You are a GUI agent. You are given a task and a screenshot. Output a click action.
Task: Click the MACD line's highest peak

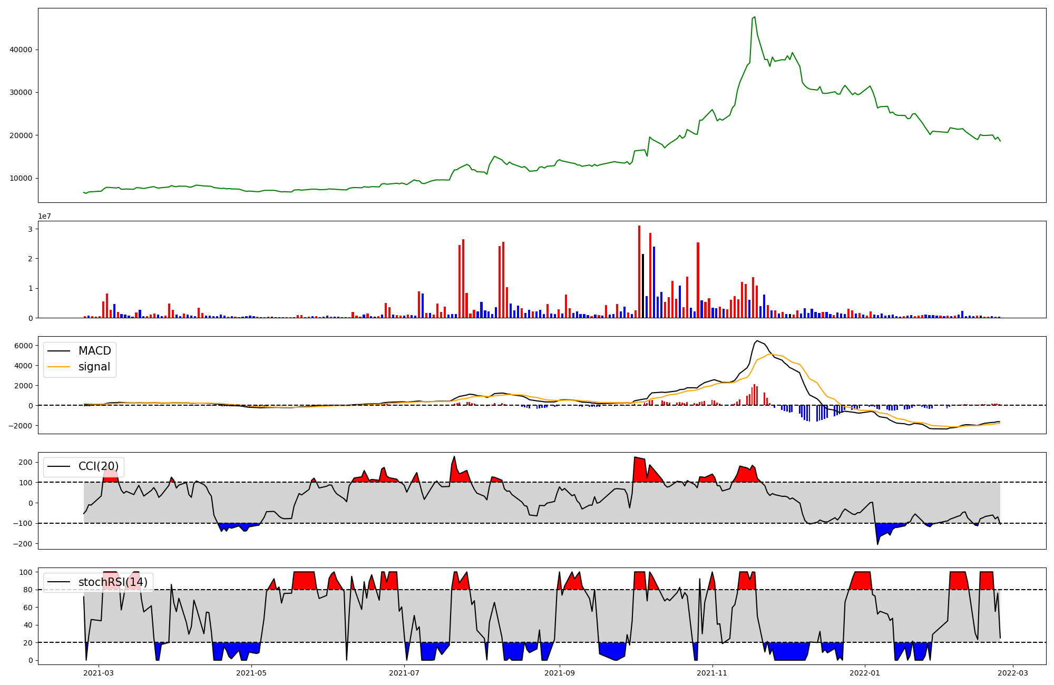757,341
